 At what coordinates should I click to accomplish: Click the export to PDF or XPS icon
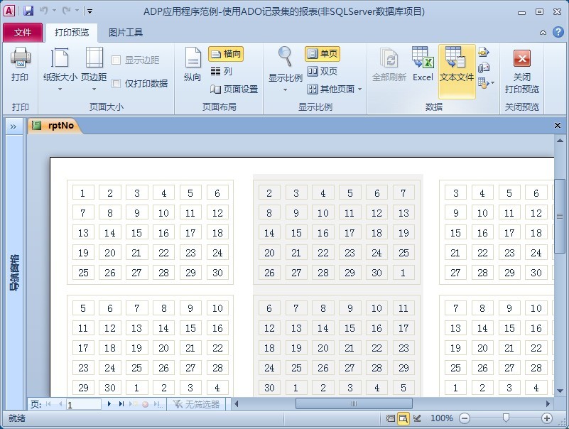(x=483, y=53)
